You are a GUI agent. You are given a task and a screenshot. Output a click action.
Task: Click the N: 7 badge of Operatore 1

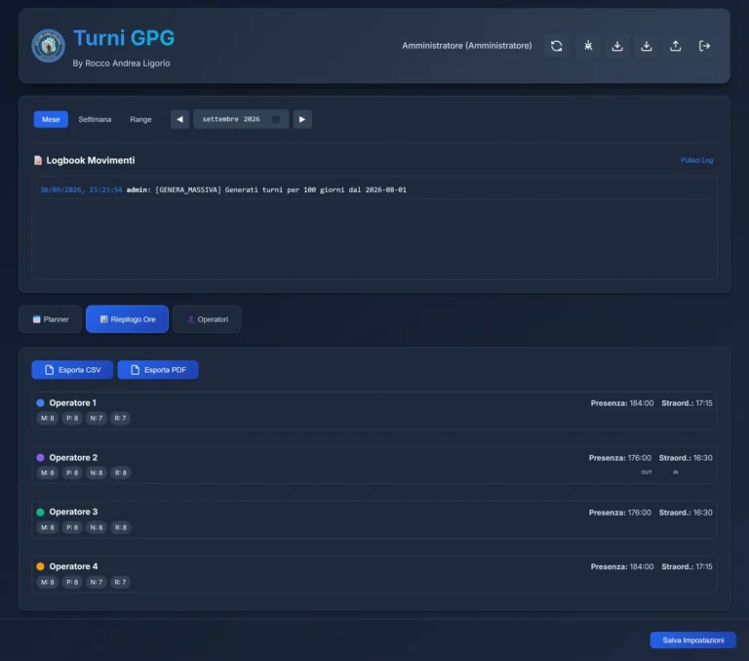click(96, 418)
